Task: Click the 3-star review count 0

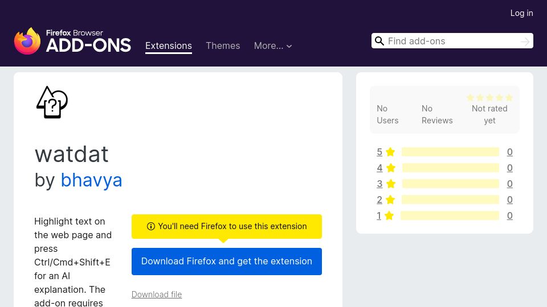Action: pos(509,184)
